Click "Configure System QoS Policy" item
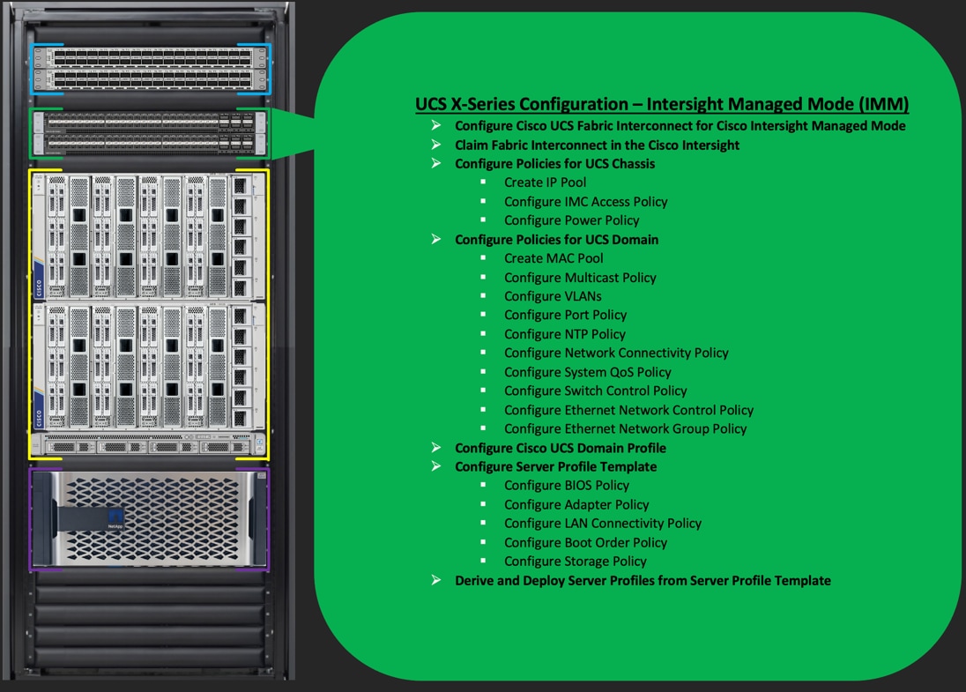Viewport: 966px width, 692px height. [x=587, y=372]
